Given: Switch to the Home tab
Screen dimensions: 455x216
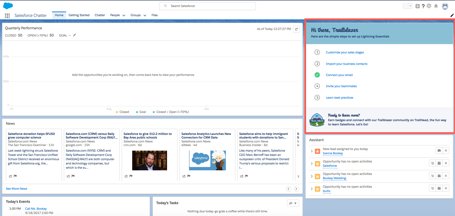Looking at the screenshot, I should [59, 15].
